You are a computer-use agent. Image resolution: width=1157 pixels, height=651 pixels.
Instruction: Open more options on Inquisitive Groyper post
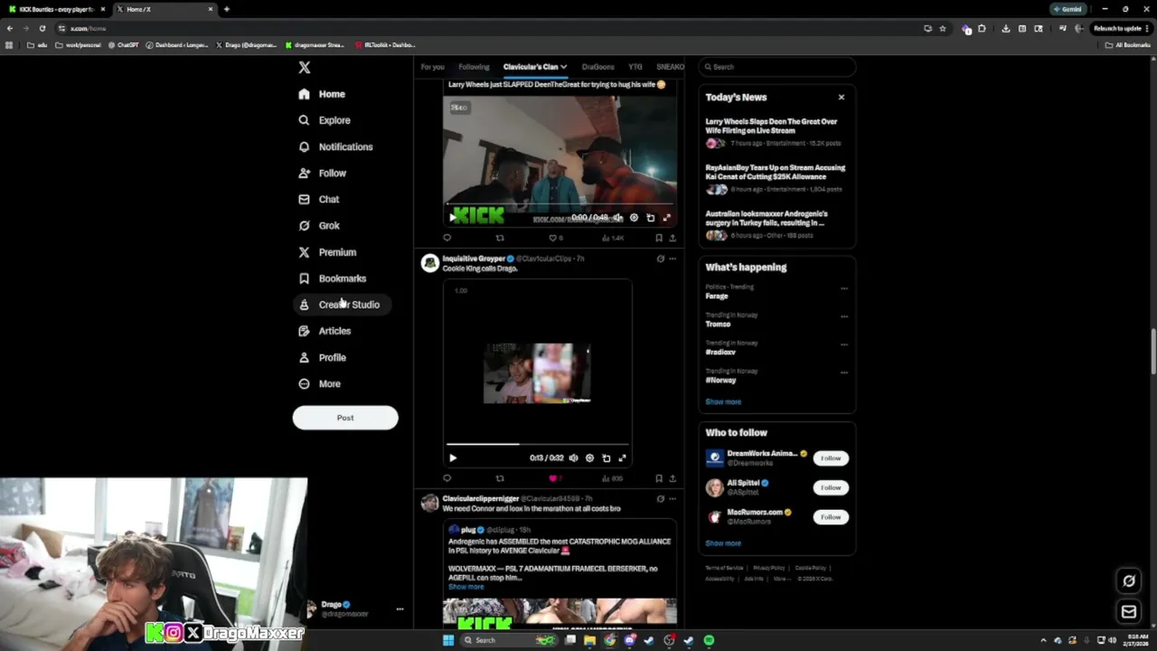coord(673,259)
